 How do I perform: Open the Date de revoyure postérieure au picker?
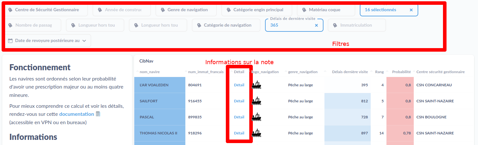[48, 41]
